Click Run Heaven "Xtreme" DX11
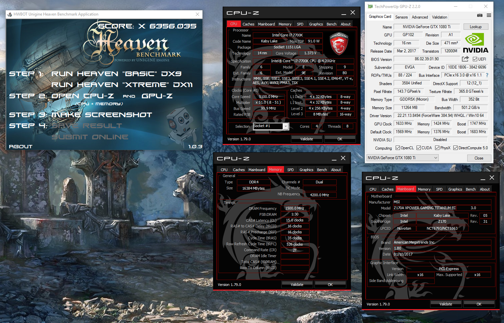The height and width of the screenshot is (323, 504). point(122,85)
